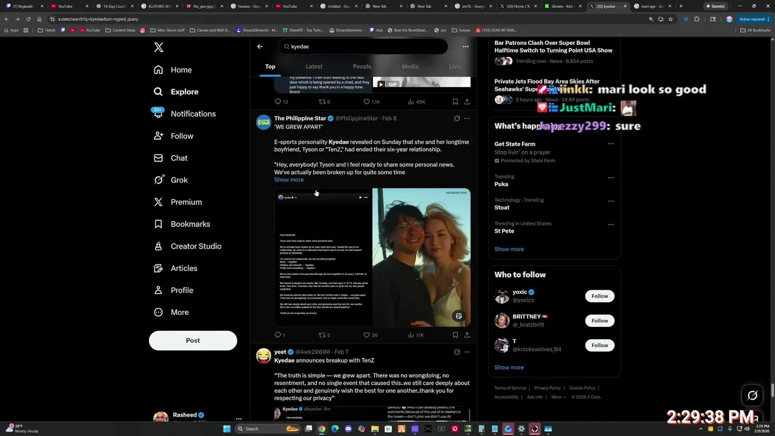775x436 pixels.
Task: Follow yoxic
Action: point(599,296)
